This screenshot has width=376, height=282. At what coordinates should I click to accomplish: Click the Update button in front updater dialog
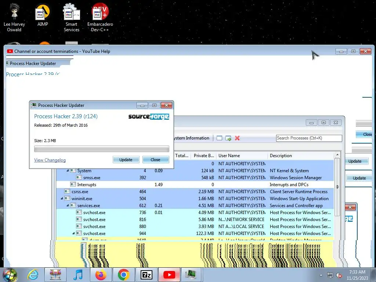[126, 160]
